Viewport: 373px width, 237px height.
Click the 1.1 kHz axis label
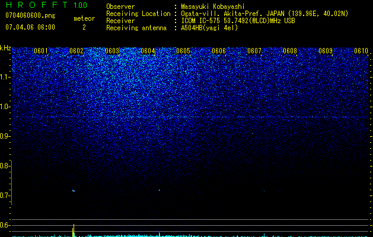[x=5, y=78]
